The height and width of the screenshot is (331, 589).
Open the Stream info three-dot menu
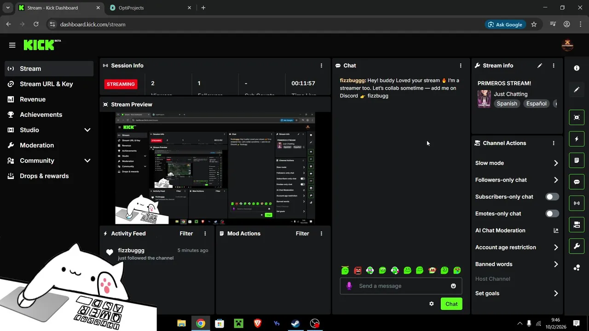pos(554,66)
